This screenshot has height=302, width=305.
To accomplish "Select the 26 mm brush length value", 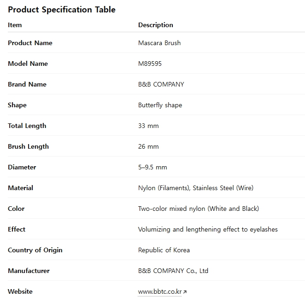I will point(148,146).
